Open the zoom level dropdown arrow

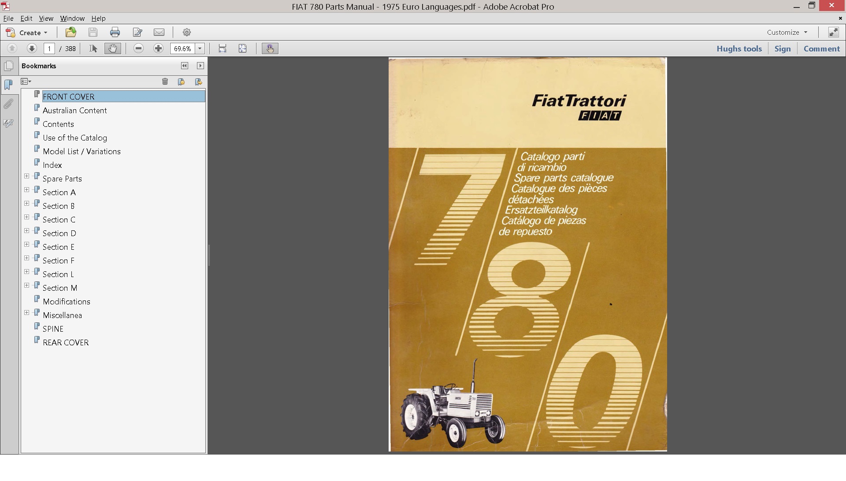tap(200, 48)
